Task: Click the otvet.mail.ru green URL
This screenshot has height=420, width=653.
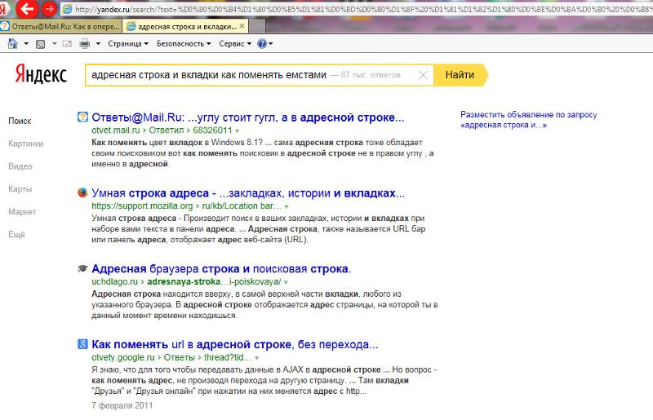Action: [x=116, y=130]
